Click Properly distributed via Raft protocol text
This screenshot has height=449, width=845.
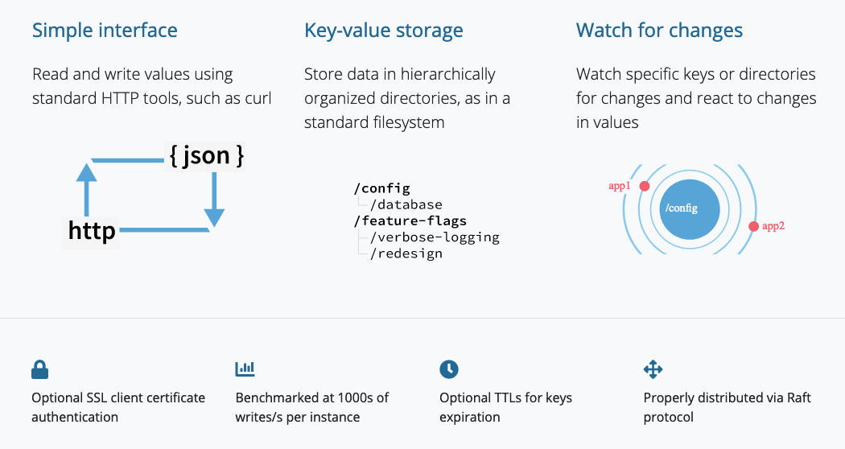(715, 407)
